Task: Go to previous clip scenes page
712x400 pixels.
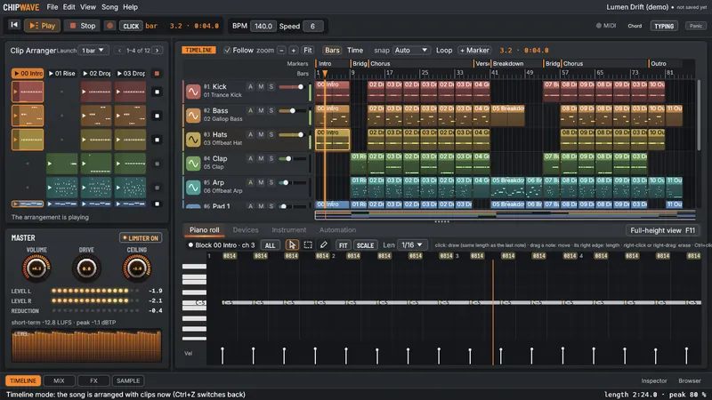Action: coord(119,51)
